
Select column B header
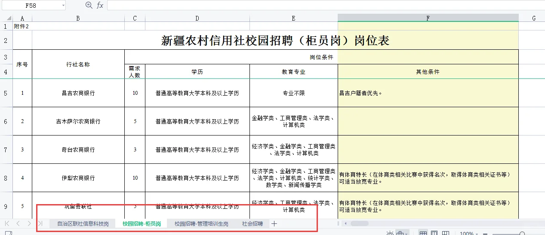(78, 18)
